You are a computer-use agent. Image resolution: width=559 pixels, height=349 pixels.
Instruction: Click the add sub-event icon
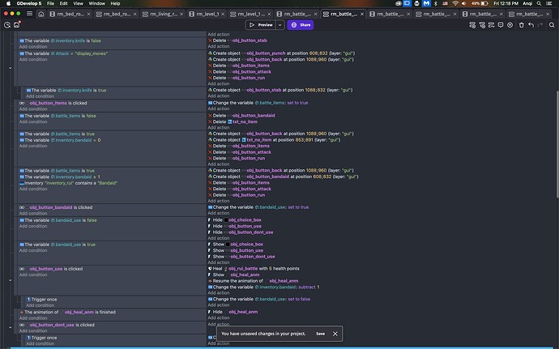coord(482,25)
